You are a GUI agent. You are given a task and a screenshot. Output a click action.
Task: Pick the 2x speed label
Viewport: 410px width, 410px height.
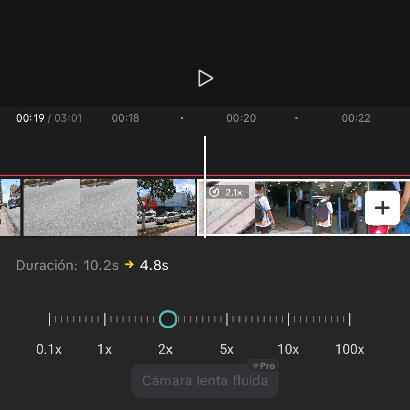tap(166, 349)
